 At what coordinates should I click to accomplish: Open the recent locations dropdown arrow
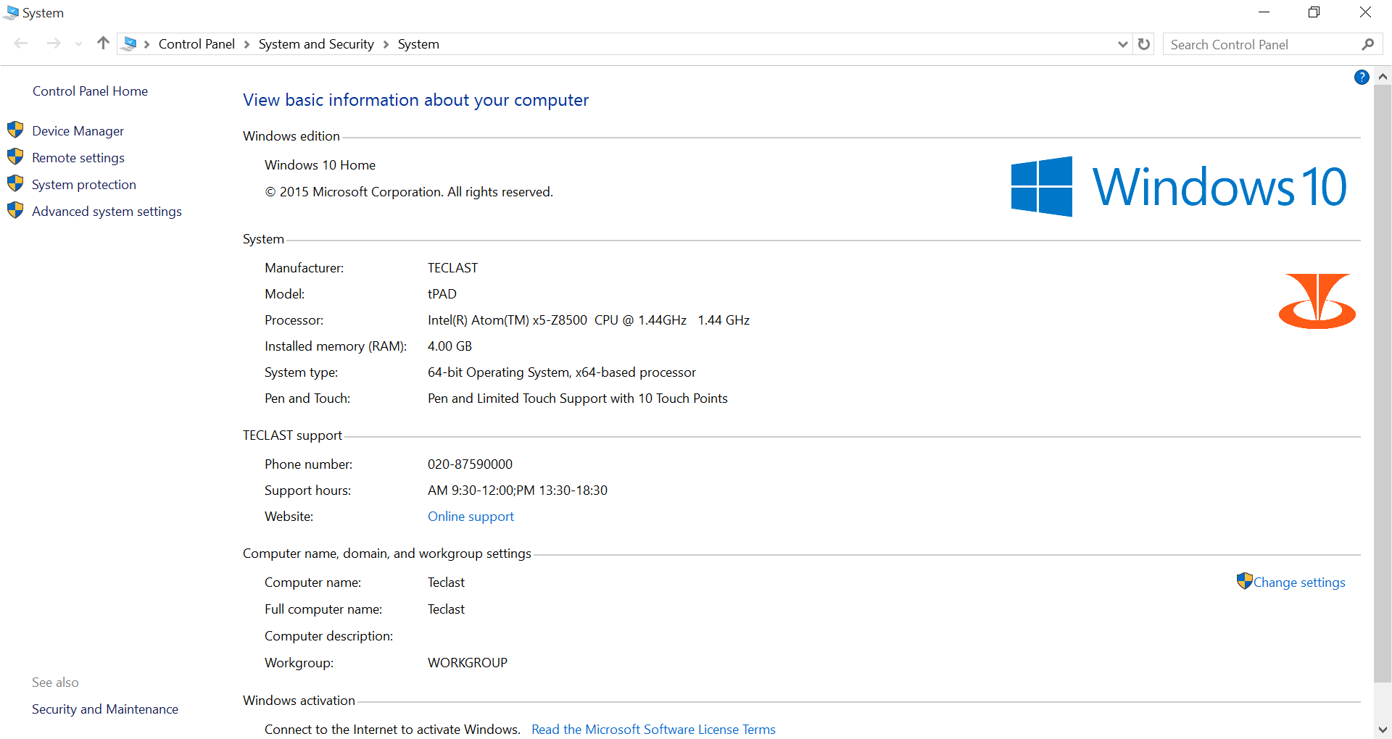tap(78, 44)
